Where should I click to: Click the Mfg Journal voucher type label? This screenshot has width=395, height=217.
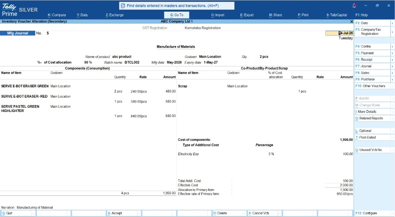[18, 33]
